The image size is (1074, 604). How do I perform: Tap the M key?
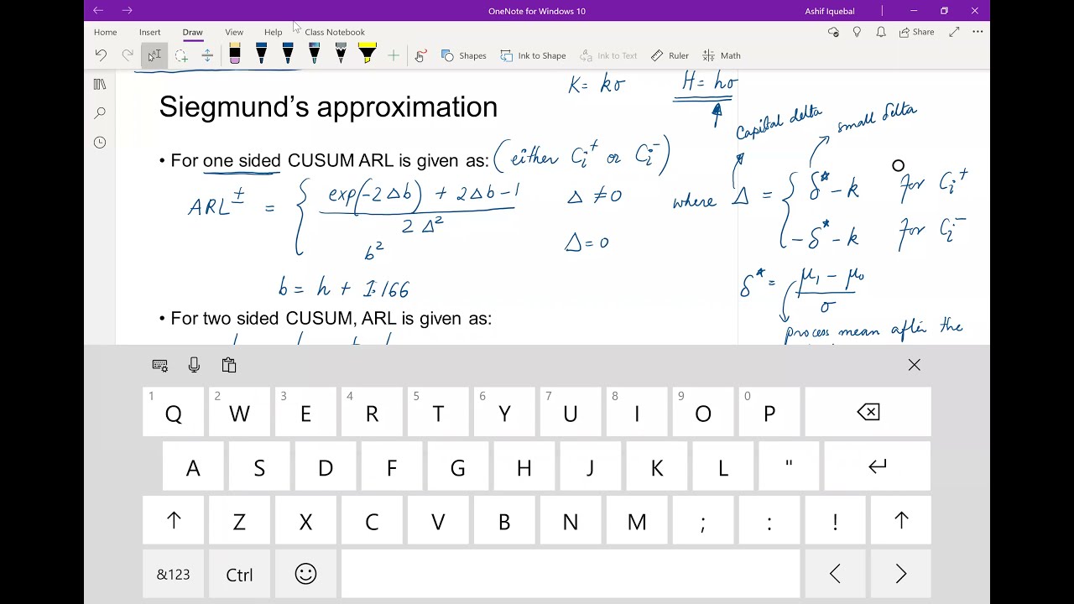pos(637,521)
